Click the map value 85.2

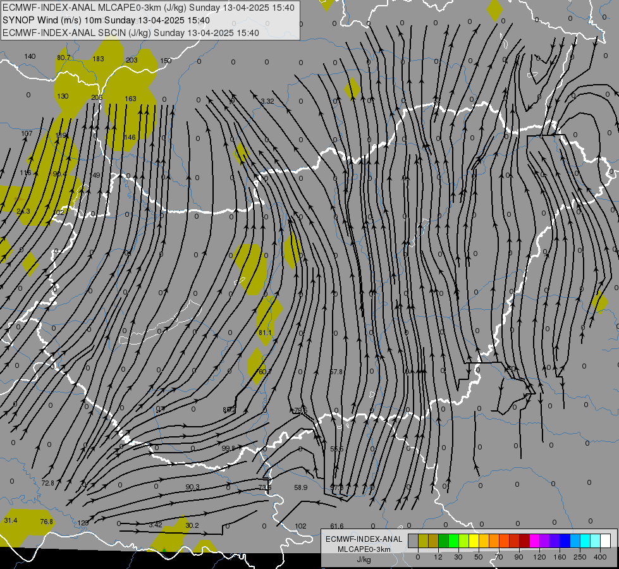click(x=230, y=410)
